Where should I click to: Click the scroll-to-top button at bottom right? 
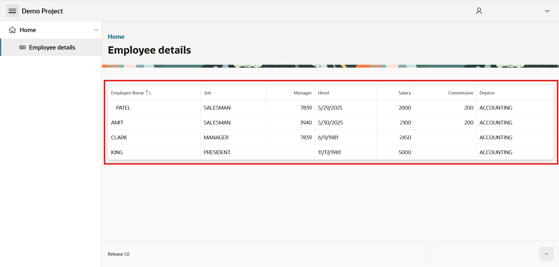pyautogui.click(x=546, y=254)
